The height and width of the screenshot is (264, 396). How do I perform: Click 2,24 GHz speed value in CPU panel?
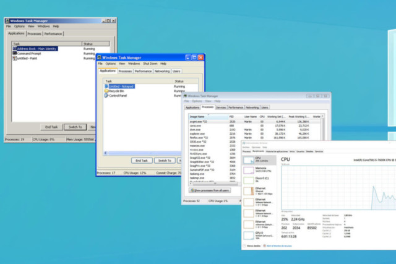point(298,219)
